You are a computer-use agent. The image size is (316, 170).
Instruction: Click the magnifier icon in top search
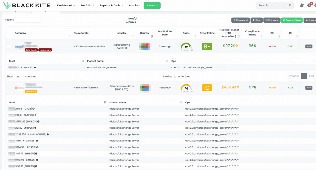290,5
